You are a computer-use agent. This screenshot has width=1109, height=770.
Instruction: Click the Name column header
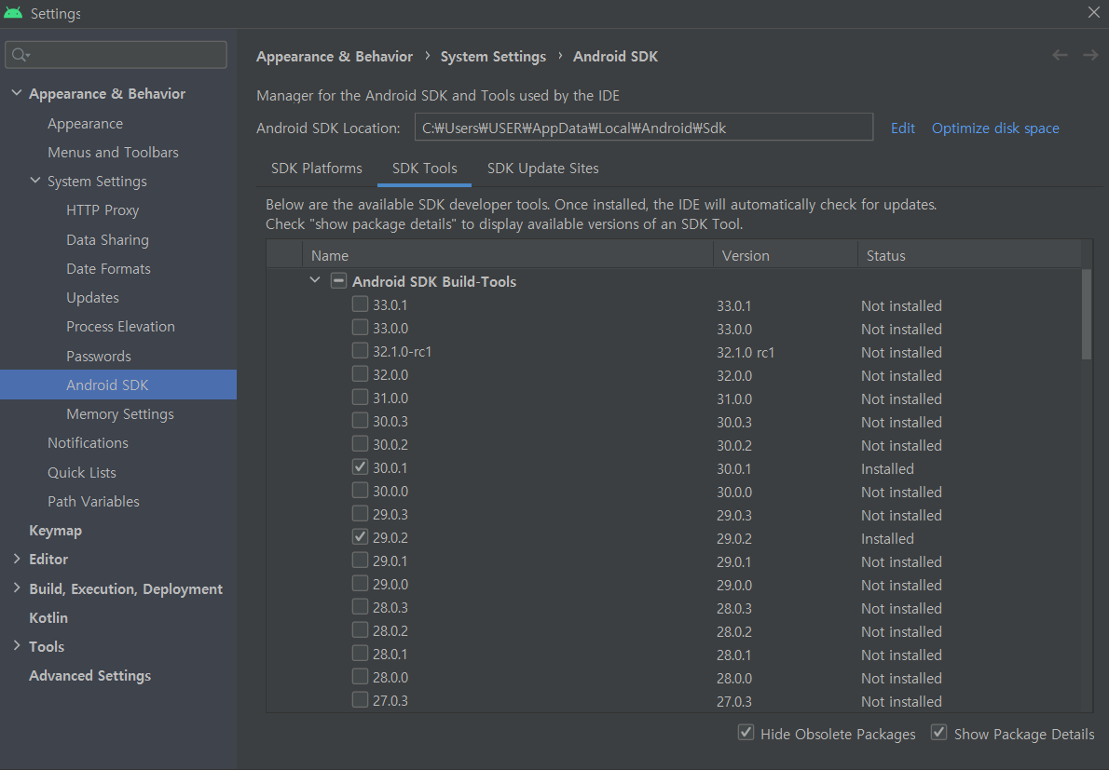coord(508,255)
